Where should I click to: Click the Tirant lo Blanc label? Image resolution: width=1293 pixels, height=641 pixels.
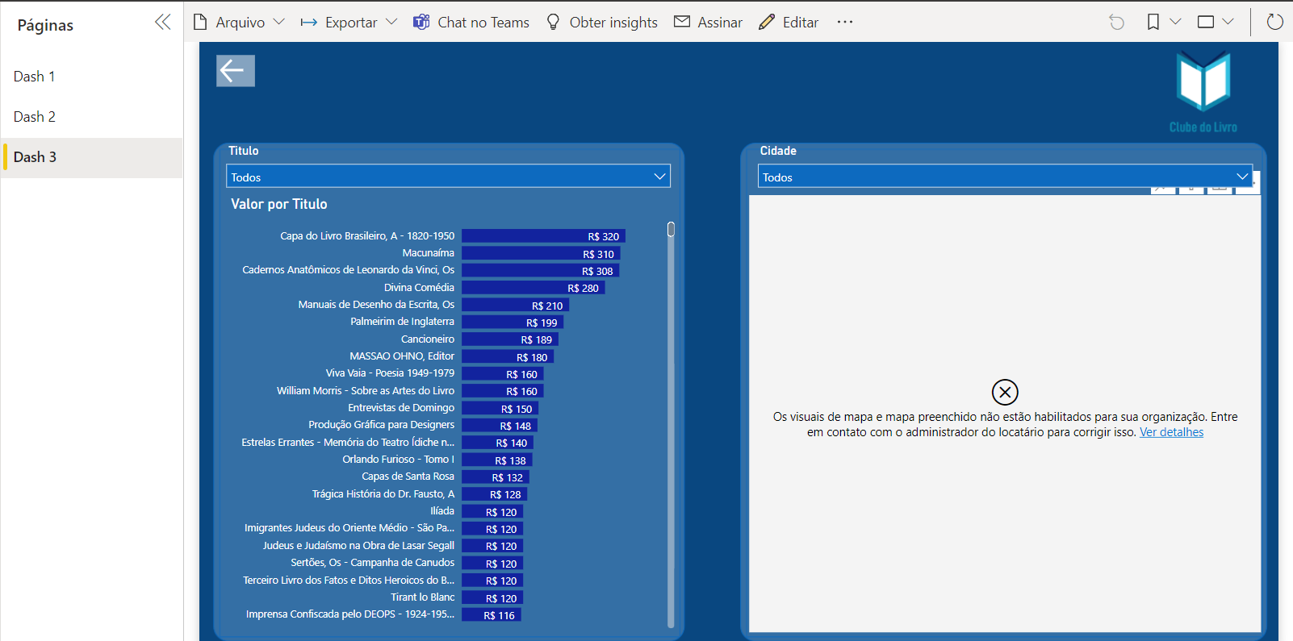pos(423,597)
